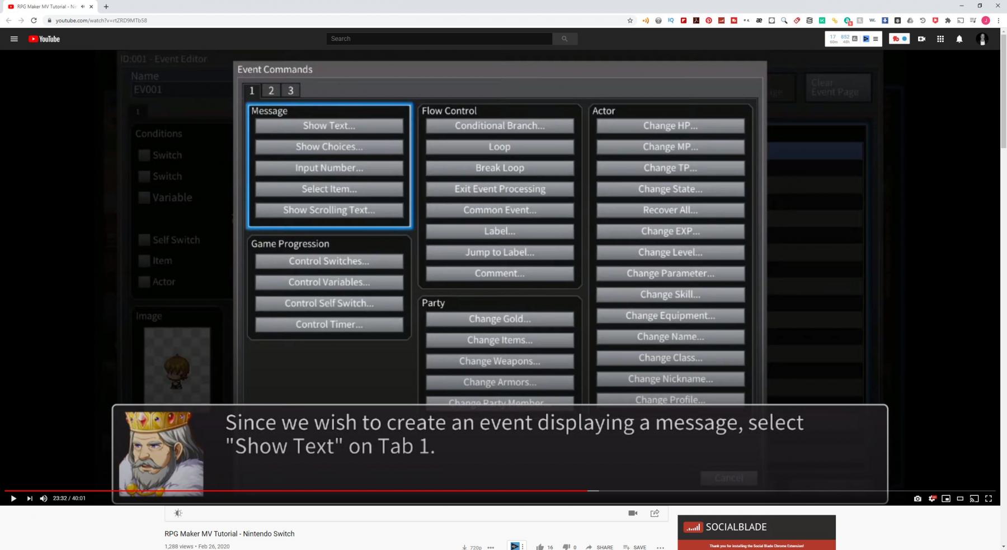Bookmark this page with the star icon
Viewport: 1007px width, 550px height.
pos(630,20)
